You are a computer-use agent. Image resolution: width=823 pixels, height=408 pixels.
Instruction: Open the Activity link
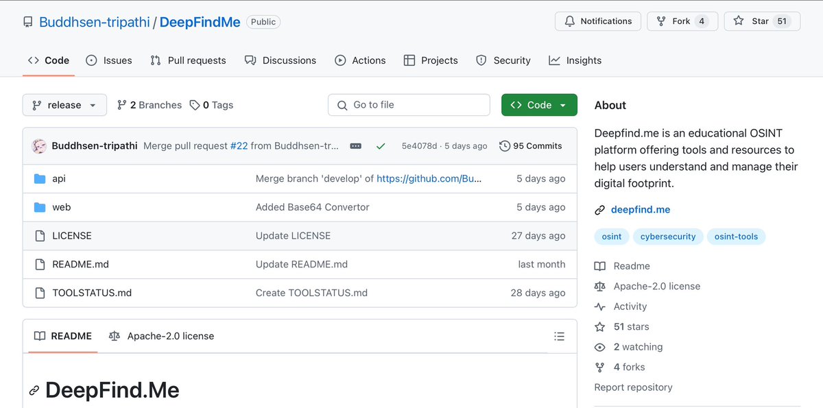[x=621, y=307]
